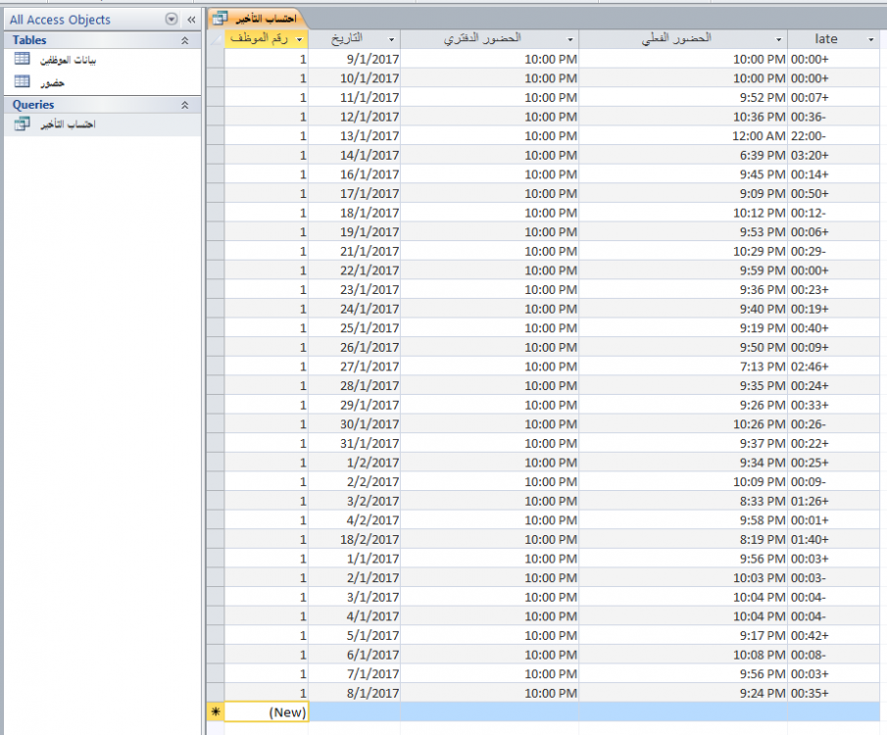
Task: Select the row selector for 18/2/2017
Action: (216, 539)
